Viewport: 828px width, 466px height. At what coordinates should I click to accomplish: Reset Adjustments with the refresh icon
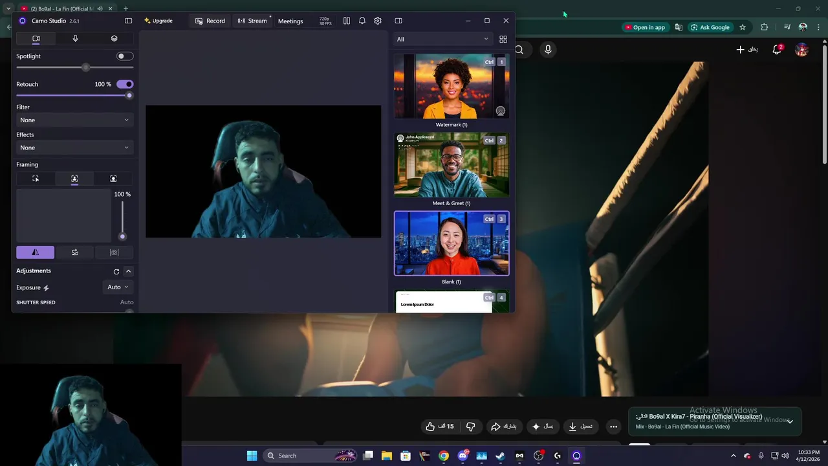pyautogui.click(x=116, y=271)
